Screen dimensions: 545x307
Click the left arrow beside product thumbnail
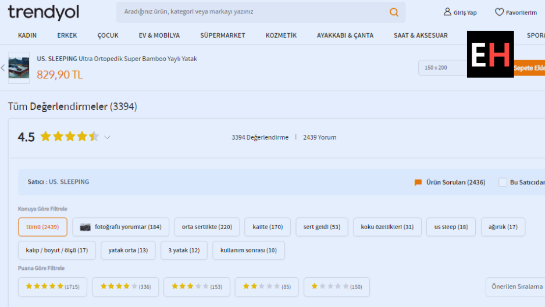(x=3, y=67)
